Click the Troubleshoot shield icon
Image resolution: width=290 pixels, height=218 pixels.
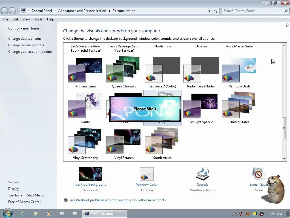65,200
